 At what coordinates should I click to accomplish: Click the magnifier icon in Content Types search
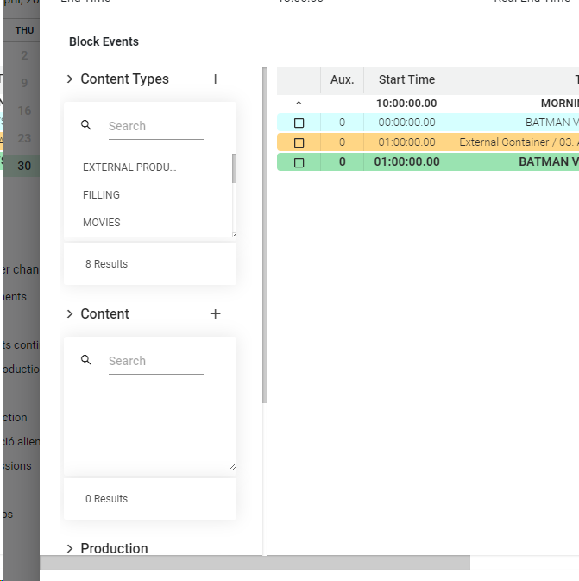(86, 125)
